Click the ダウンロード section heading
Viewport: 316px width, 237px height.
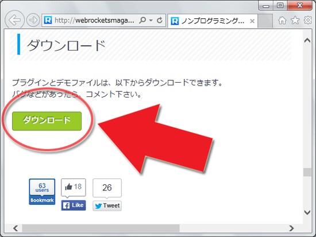[66, 45]
